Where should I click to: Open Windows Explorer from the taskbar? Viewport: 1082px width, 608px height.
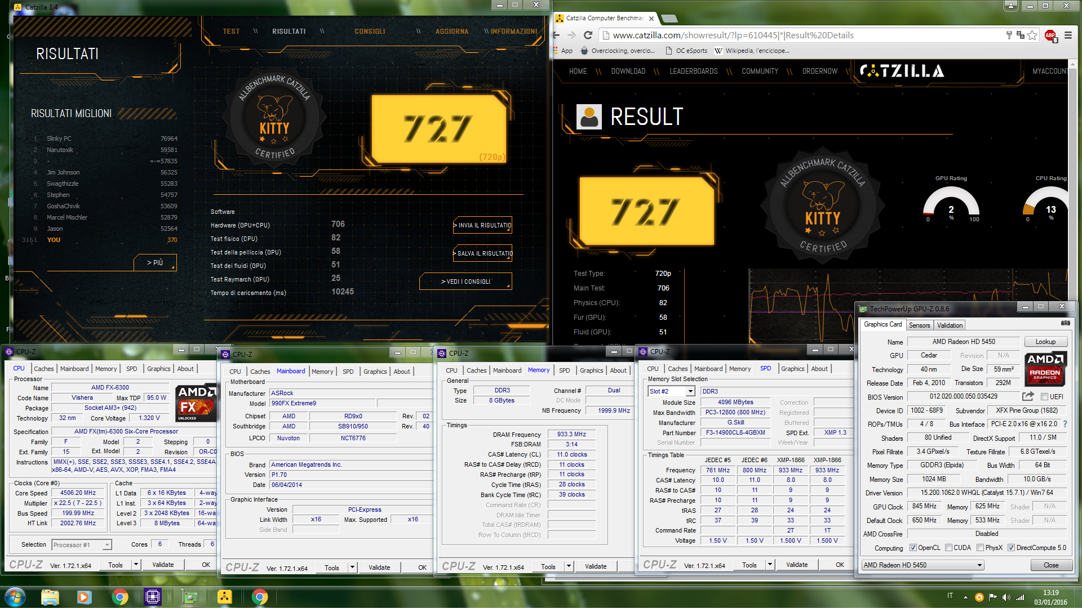50,597
